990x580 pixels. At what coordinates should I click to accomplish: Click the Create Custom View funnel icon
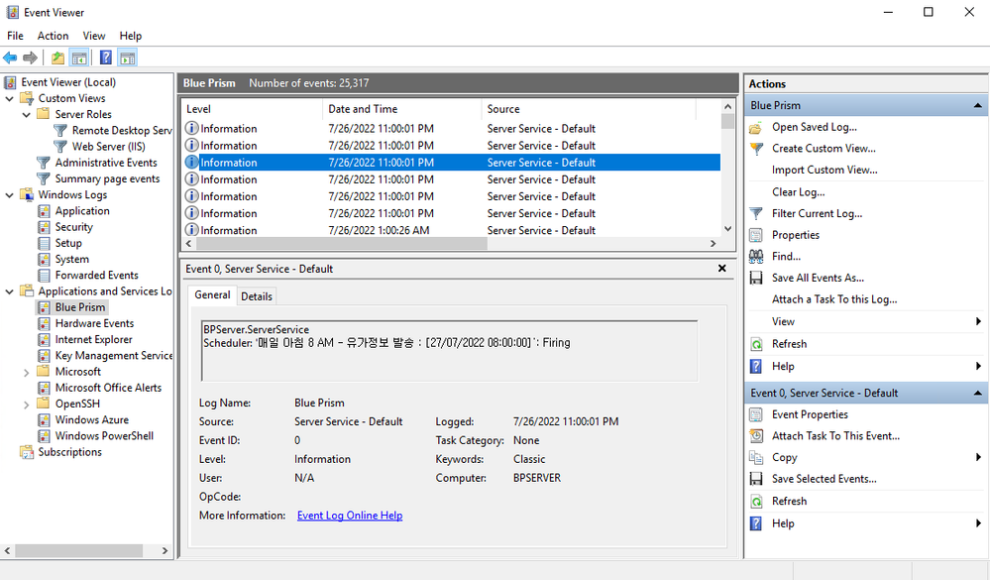[756, 149]
